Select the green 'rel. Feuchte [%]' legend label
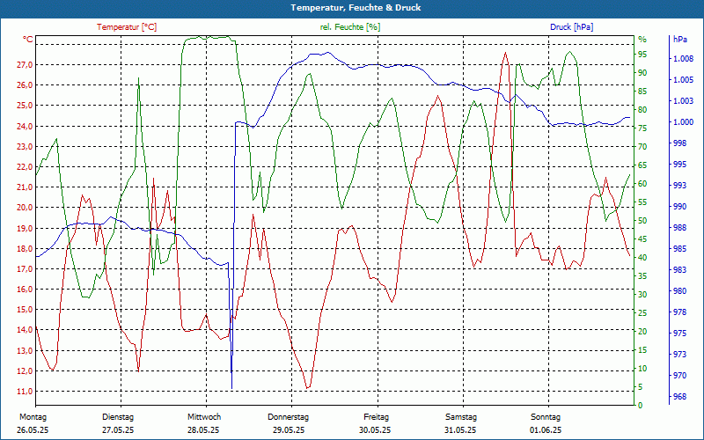Screen dimensions: 704x440 [x=349, y=27]
